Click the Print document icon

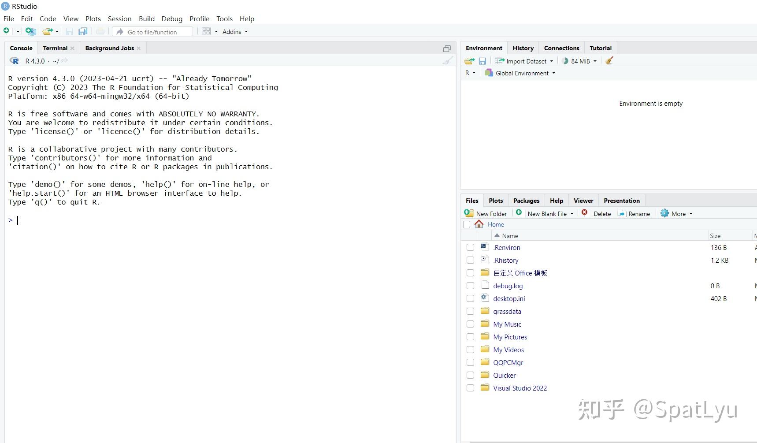(100, 31)
